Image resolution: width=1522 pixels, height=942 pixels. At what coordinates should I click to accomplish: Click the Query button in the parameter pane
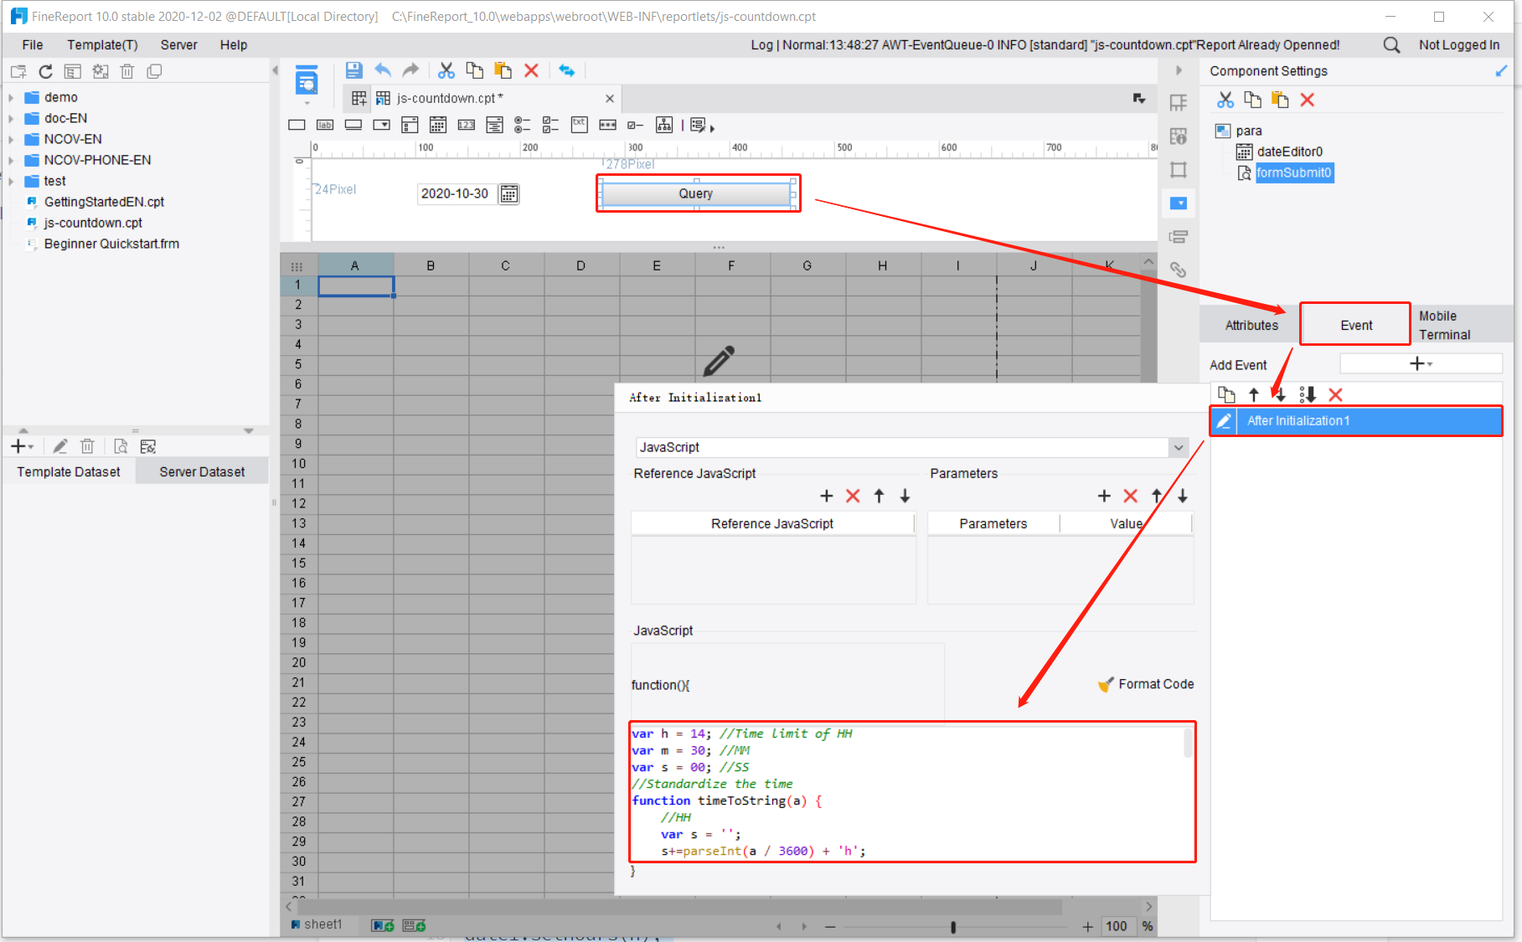(x=696, y=194)
